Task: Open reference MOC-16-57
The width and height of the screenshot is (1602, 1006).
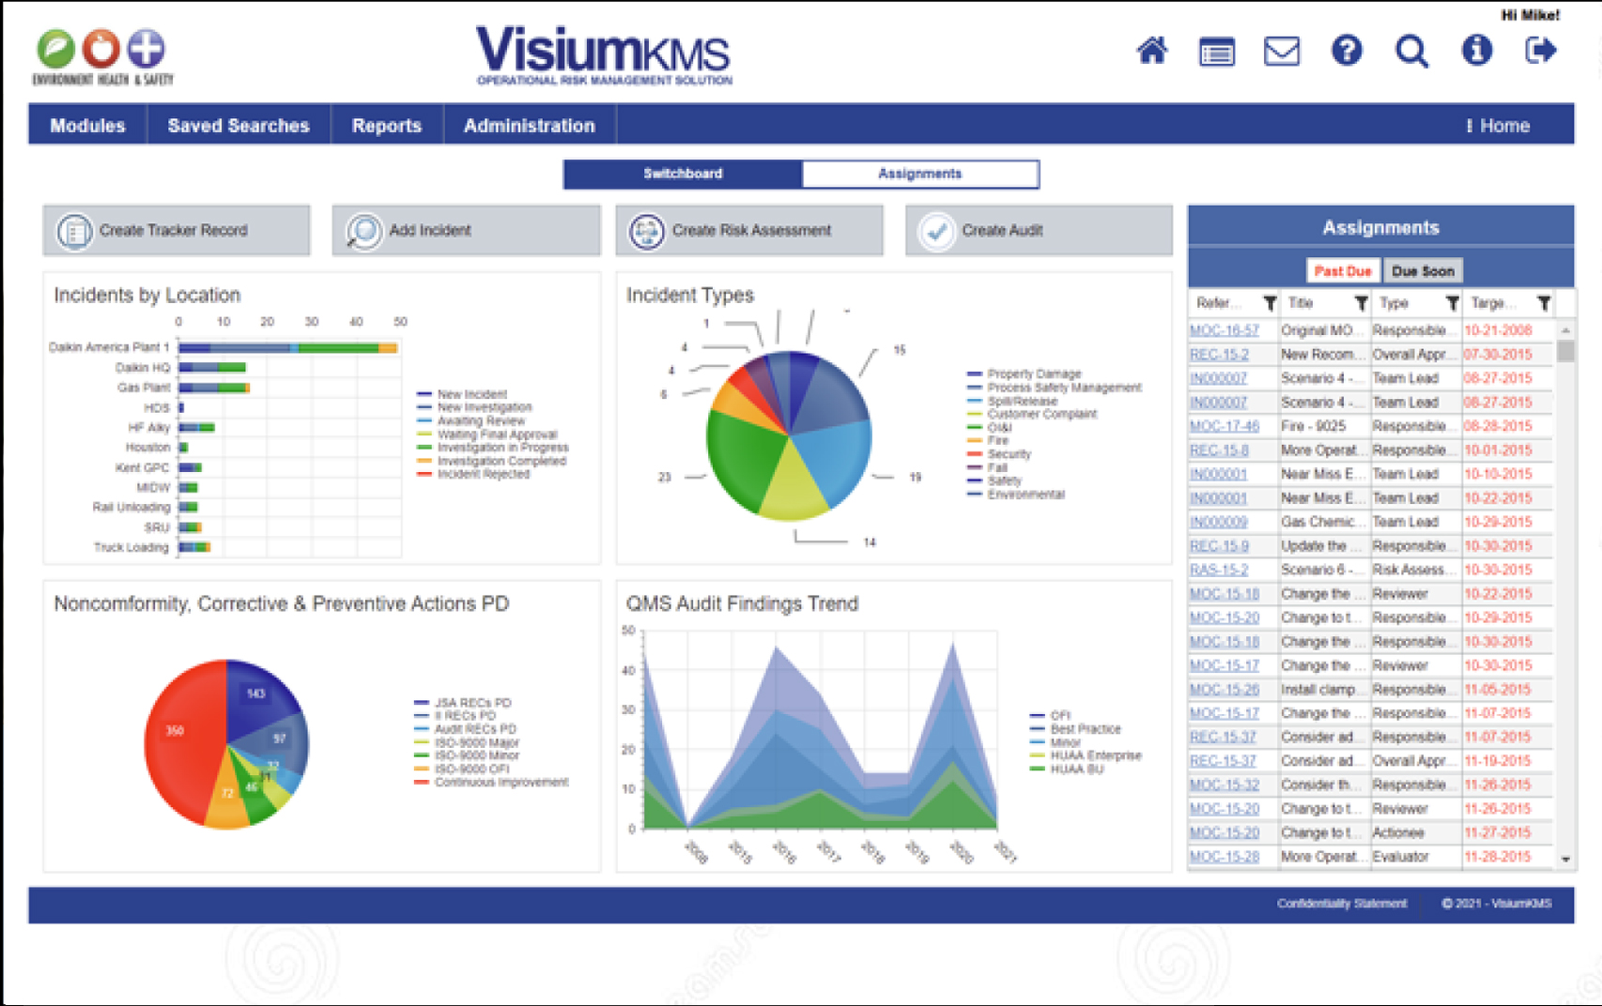Action: click(1224, 330)
